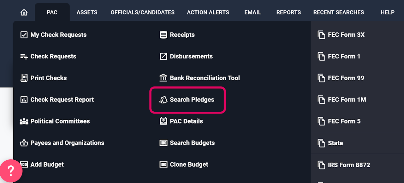404x183 pixels.
Task: Click the Bank Reconciliation Tool bank icon
Action: click(163, 78)
